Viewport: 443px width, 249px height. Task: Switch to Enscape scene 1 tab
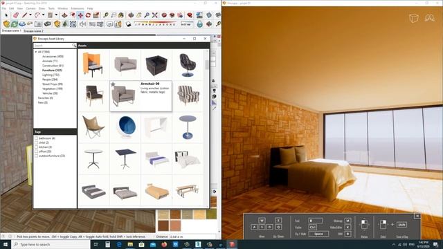[x=11, y=30]
